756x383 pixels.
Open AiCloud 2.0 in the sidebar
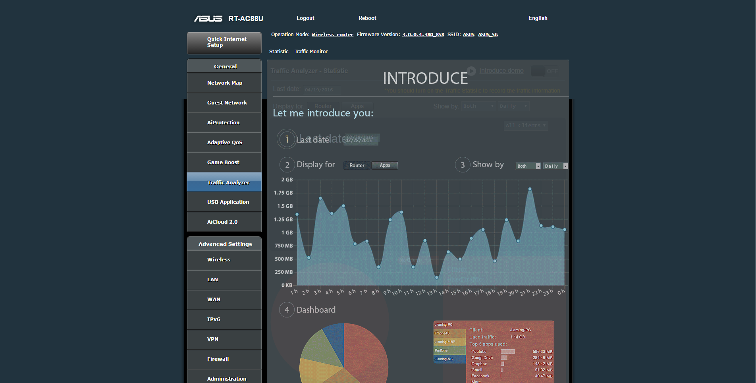click(224, 222)
